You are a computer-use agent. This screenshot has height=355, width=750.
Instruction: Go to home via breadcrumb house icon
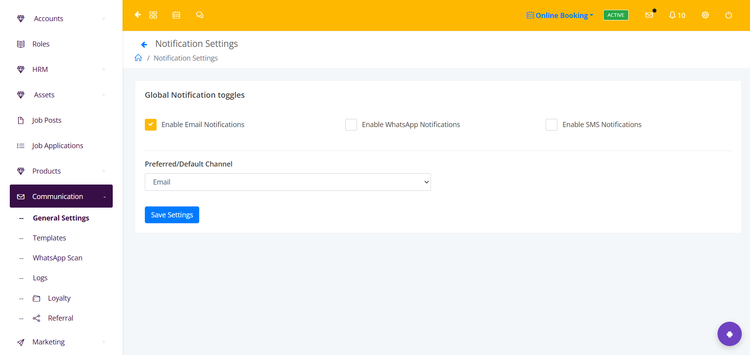138,58
